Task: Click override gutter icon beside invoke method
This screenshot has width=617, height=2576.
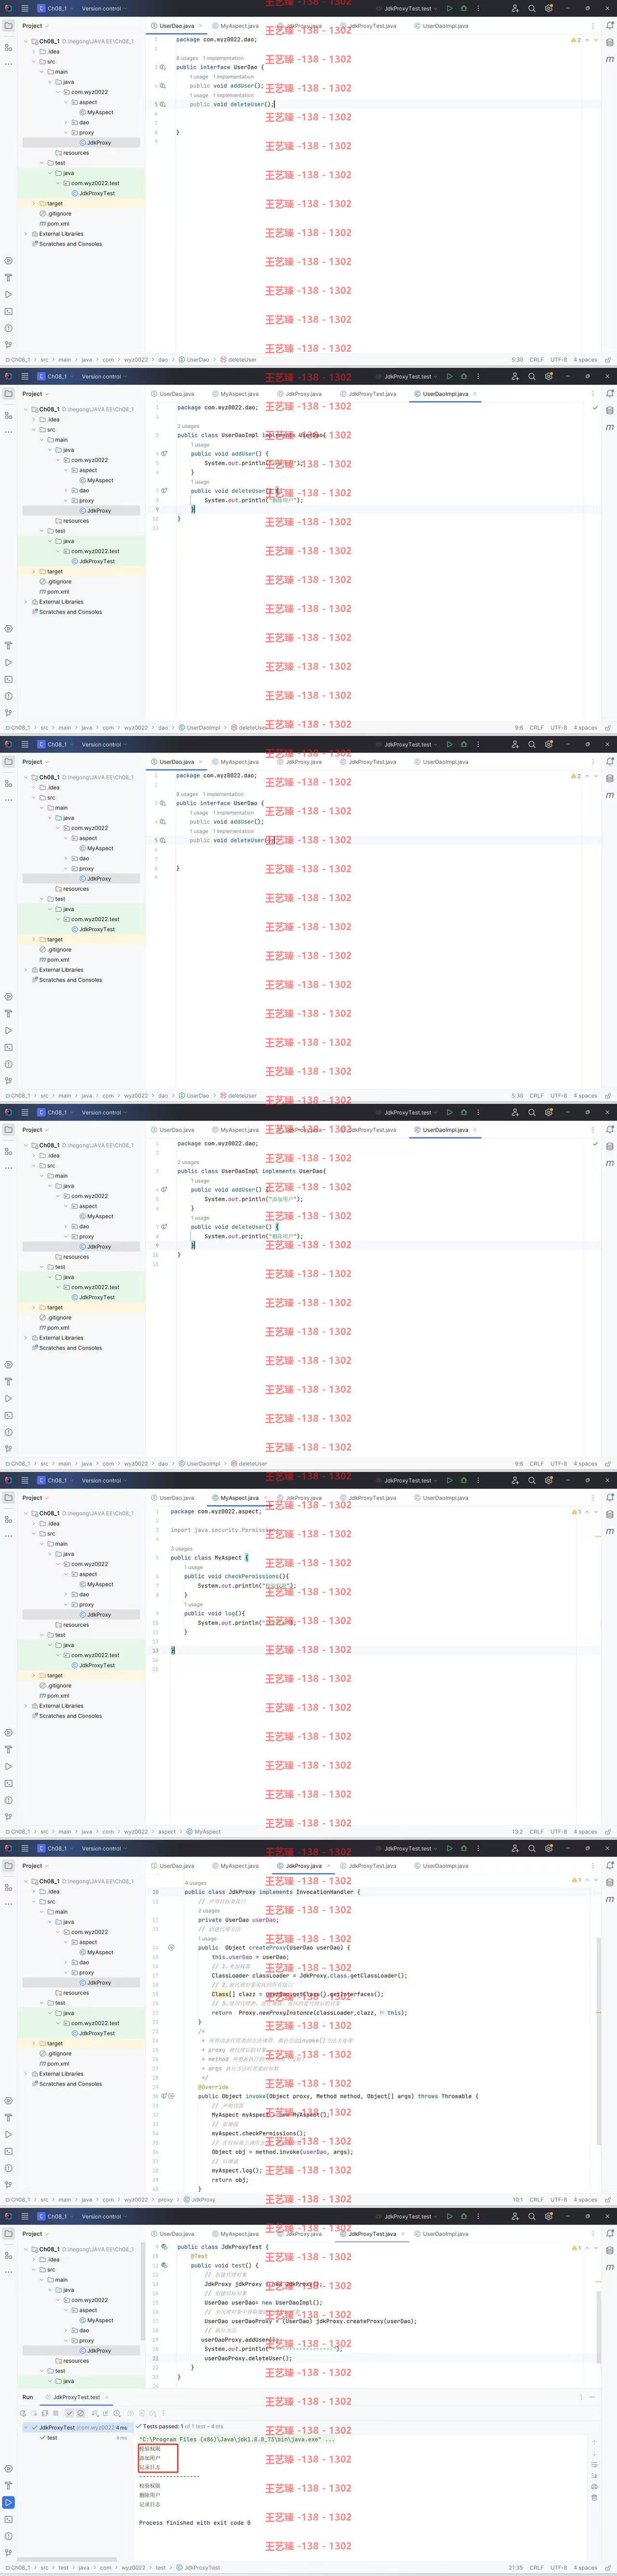Action: (x=164, y=2096)
